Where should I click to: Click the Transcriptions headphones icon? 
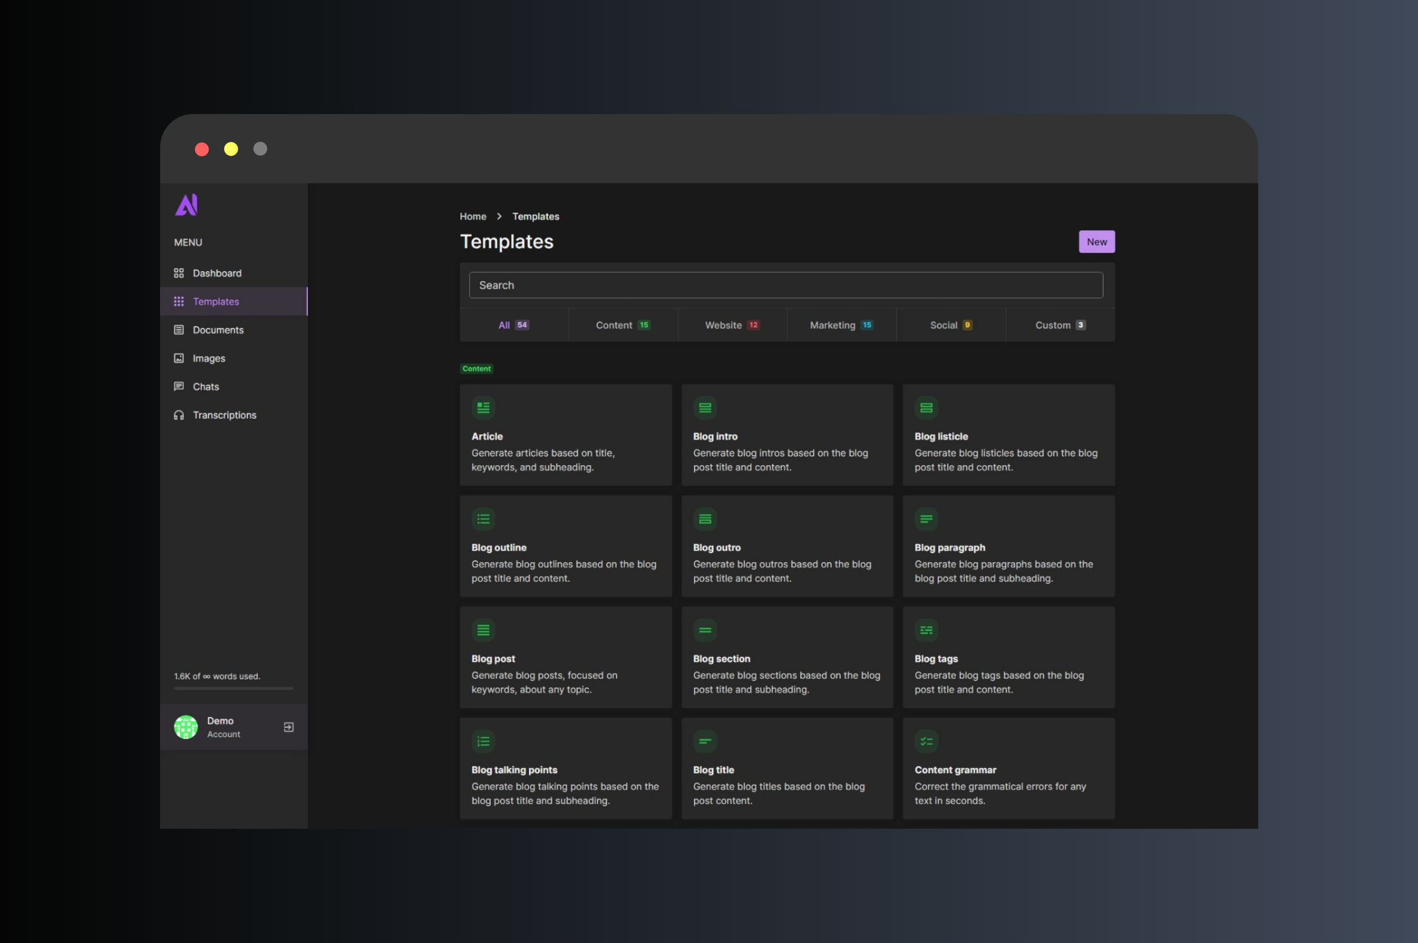coord(179,415)
